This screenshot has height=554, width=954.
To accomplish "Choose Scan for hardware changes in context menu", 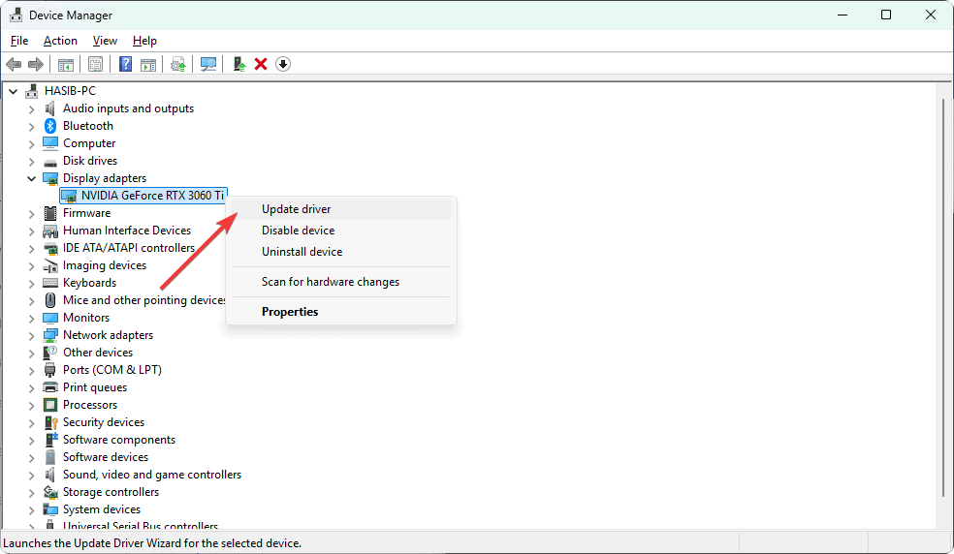I will (341, 282).
